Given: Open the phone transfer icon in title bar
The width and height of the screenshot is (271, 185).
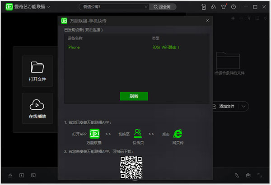Looking at the screenshot, I should 204,7.
